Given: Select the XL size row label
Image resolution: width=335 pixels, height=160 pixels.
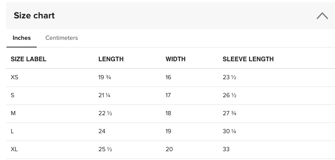Looking at the screenshot, I should (14, 149).
